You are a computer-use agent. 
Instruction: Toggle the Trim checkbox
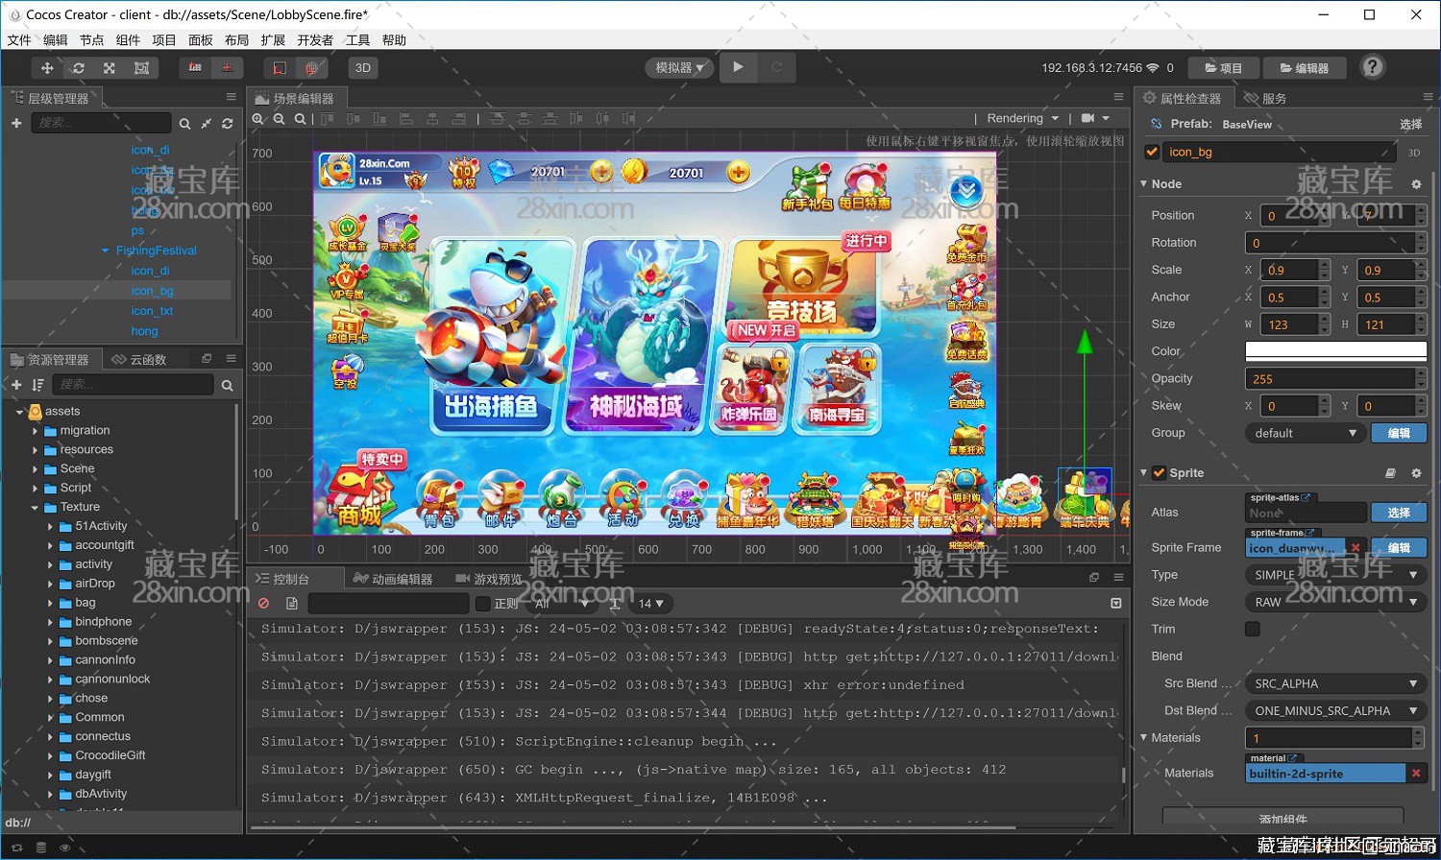click(1253, 629)
